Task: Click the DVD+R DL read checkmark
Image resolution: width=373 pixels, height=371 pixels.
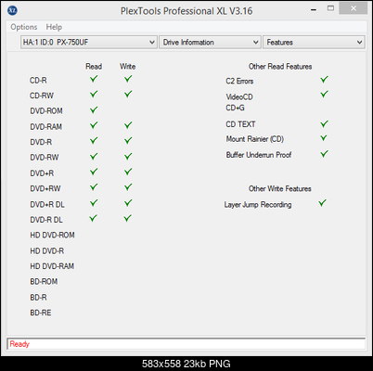Action: click(94, 203)
